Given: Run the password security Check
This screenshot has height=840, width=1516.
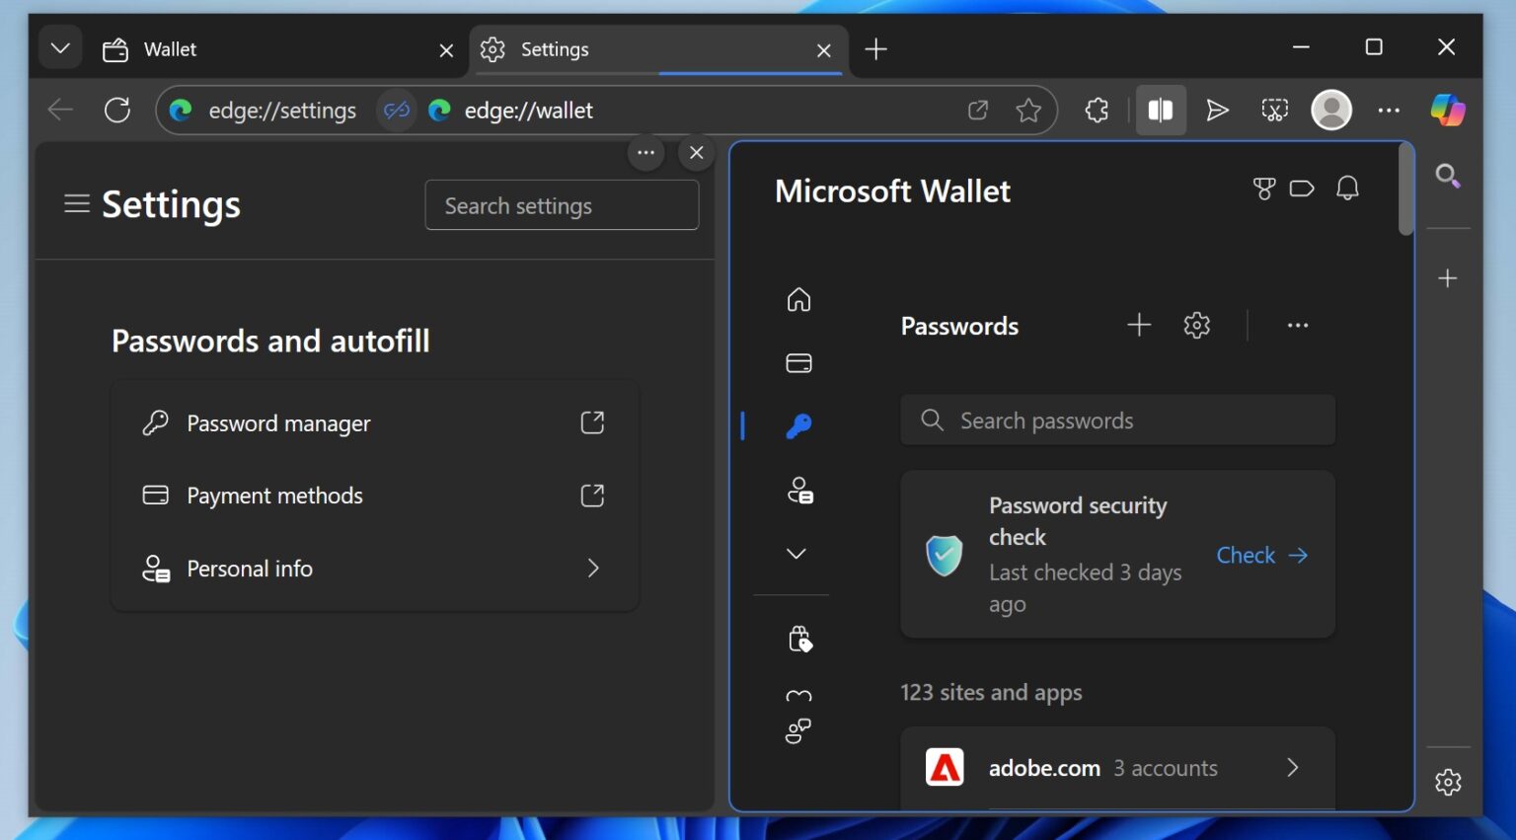Looking at the screenshot, I should click(x=1246, y=555).
